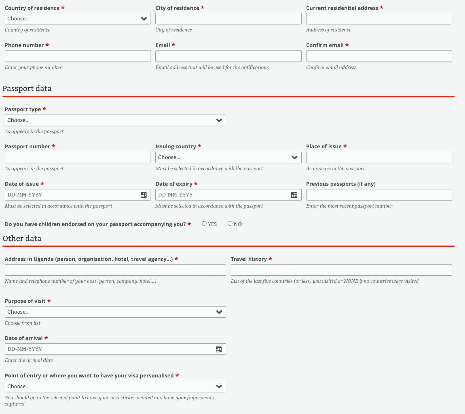Click the 'Travel history' label
The image size is (465, 414).
point(249,259)
